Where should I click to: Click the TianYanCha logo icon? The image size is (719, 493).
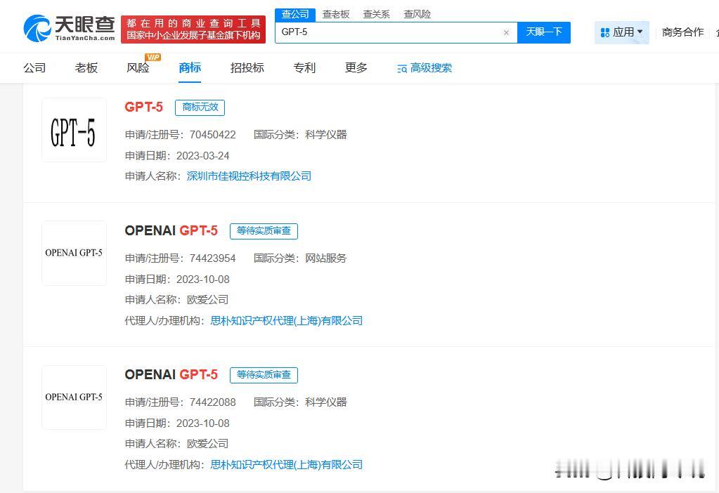pos(37,28)
